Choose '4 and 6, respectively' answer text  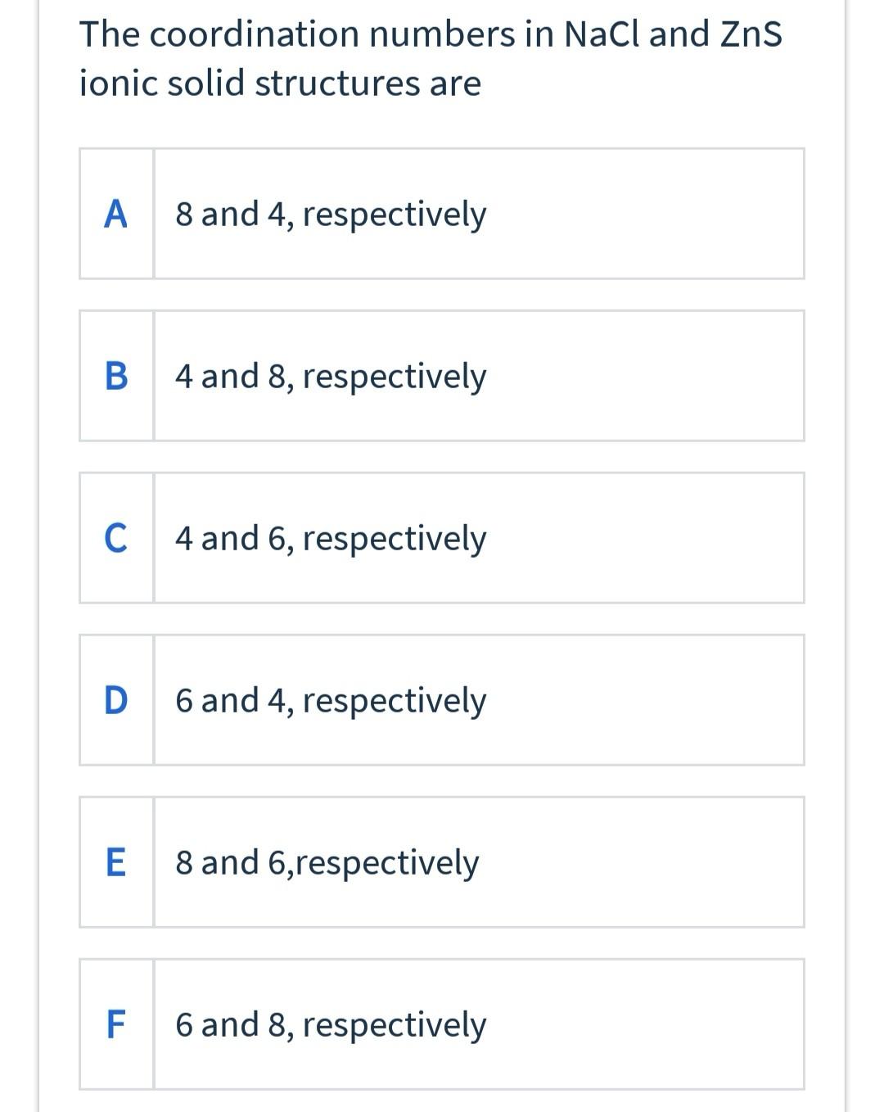click(x=331, y=538)
